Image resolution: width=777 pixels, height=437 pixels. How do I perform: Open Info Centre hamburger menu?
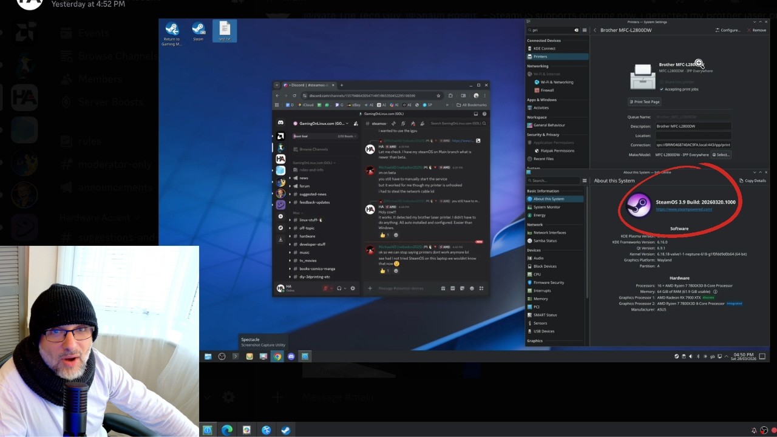pyautogui.click(x=585, y=181)
